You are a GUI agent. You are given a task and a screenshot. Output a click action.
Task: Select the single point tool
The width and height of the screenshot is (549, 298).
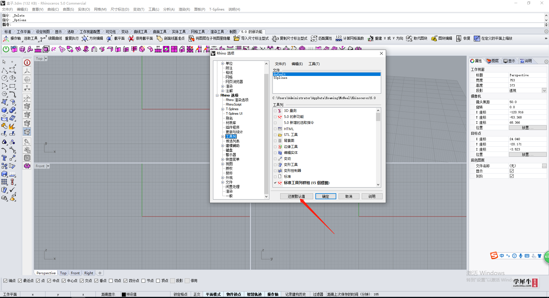pyautogui.click(x=12, y=62)
